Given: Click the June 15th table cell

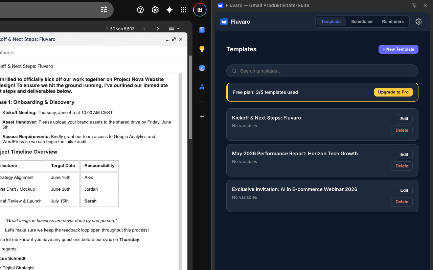Looking at the screenshot, I should [63, 178].
